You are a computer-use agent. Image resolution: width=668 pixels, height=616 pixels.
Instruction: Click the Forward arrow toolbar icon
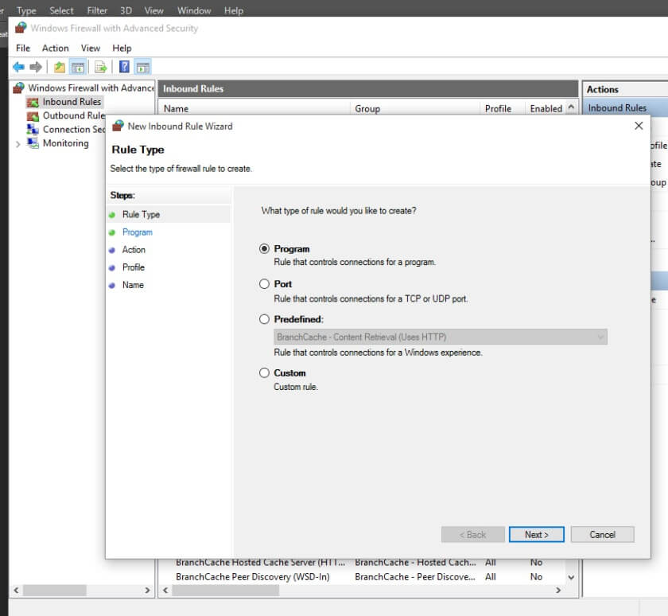[x=35, y=67]
